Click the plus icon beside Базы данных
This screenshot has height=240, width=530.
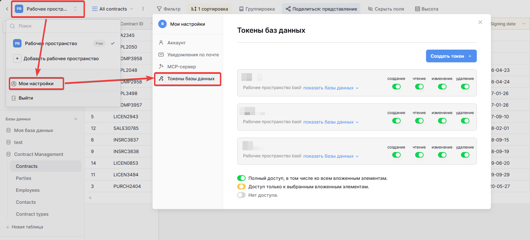76,119
